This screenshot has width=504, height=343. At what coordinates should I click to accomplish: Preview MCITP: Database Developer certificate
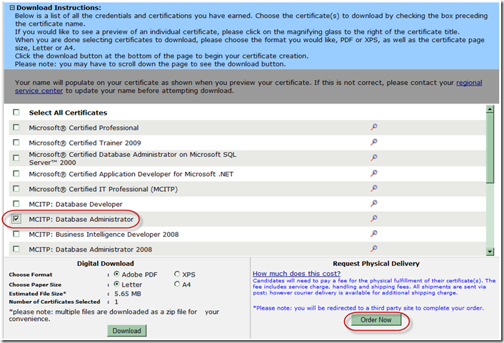click(x=374, y=203)
